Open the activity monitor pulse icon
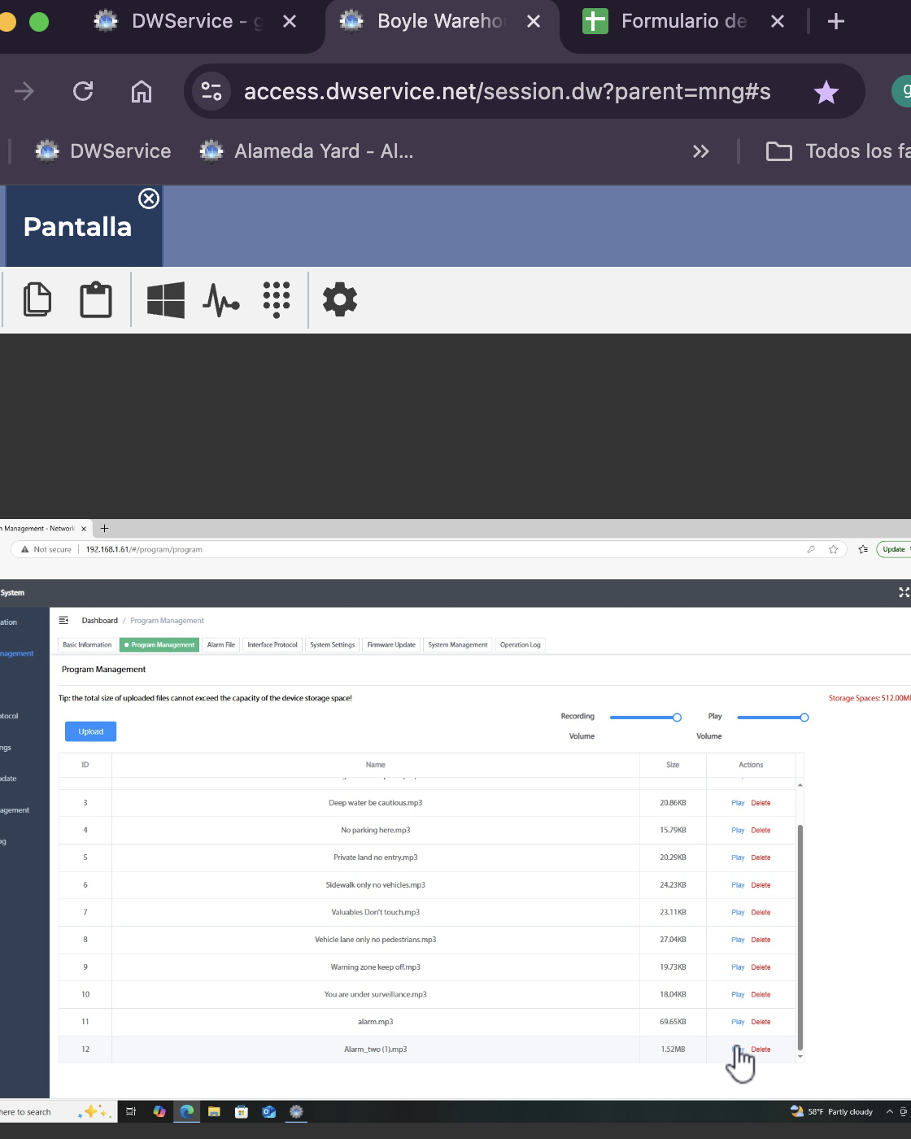 click(x=220, y=300)
